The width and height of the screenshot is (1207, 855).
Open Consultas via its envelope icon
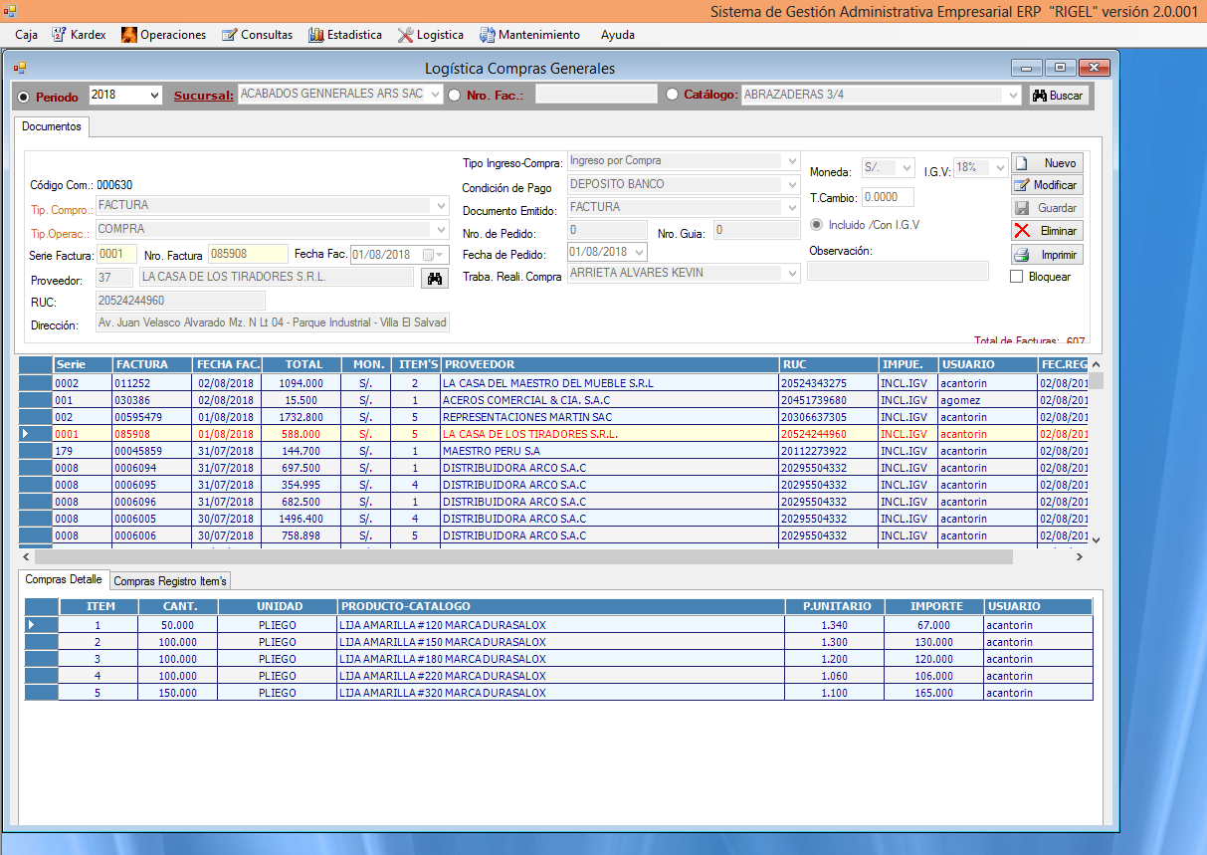coord(228,34)
